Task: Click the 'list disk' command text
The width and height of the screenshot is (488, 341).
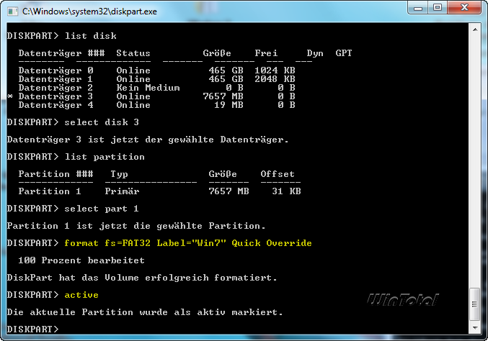Action: [x=91, y=36]
